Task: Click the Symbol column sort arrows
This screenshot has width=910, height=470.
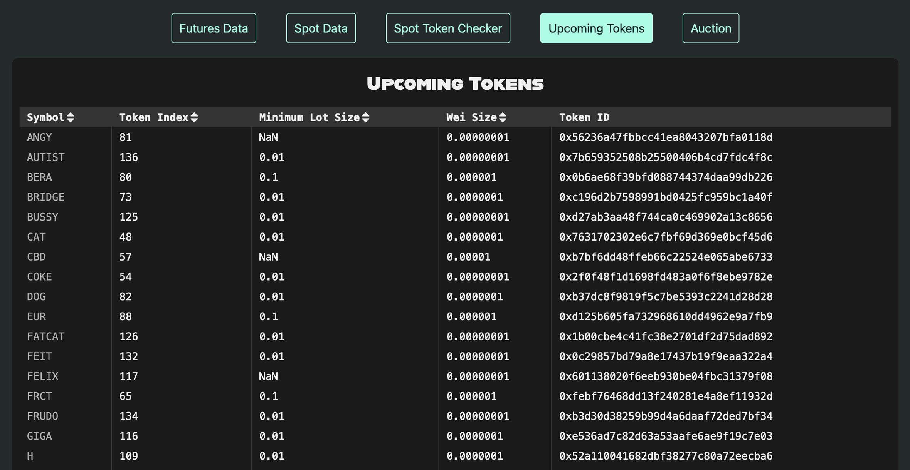Action: (71, 117)
